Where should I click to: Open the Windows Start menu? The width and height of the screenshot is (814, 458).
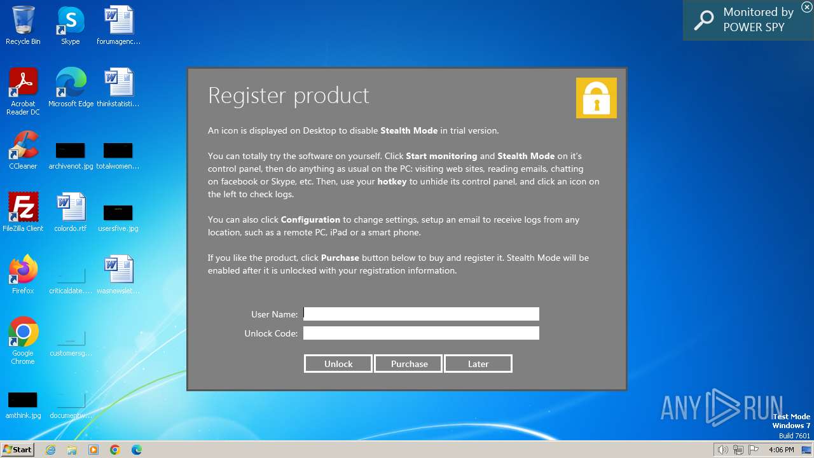click(17, 449)
